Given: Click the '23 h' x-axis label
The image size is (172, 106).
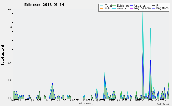Looking at the screenshot, I should 163,101.
